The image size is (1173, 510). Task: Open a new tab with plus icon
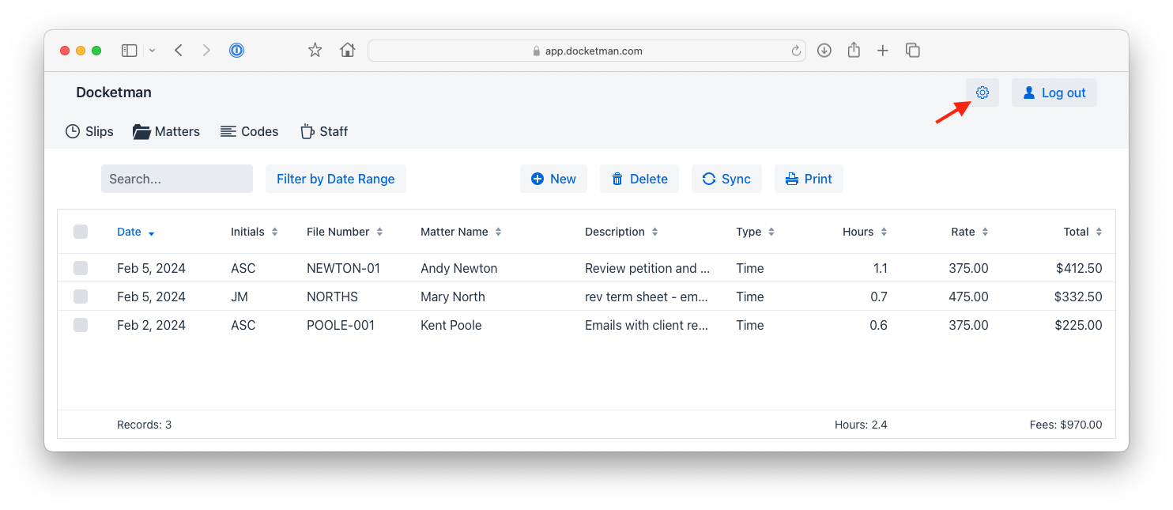click(883, 51)
